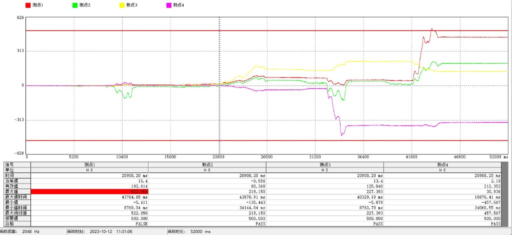Click the current value 15.4 cell for 测点1
The image size is (512, 235).
pos(89,180)
